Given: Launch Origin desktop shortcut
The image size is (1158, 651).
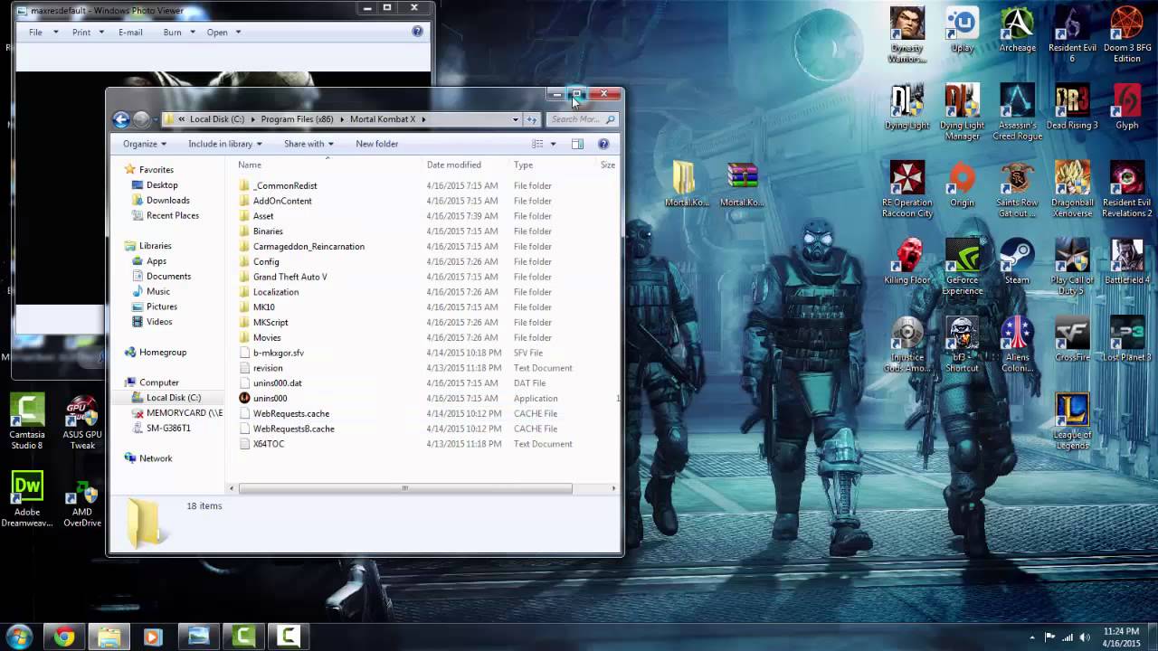Looking at the screenshot, I should pos(962,184).
